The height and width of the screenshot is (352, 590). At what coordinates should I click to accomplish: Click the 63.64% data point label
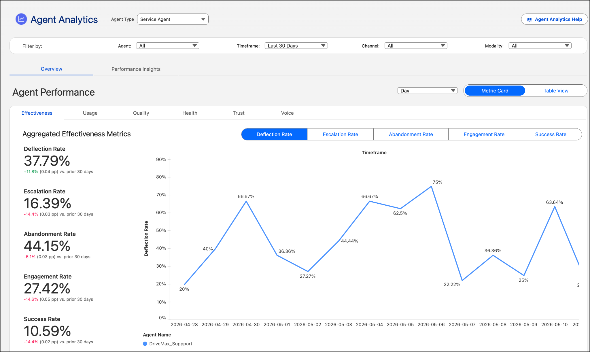coord(554,202)
